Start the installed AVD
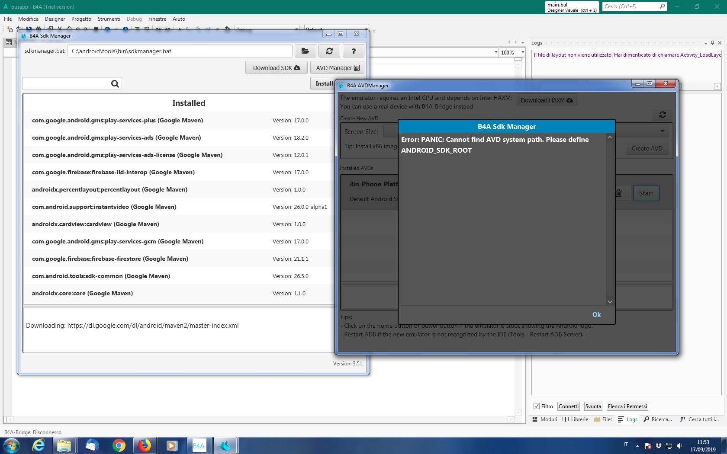 (x=646, y=193)
